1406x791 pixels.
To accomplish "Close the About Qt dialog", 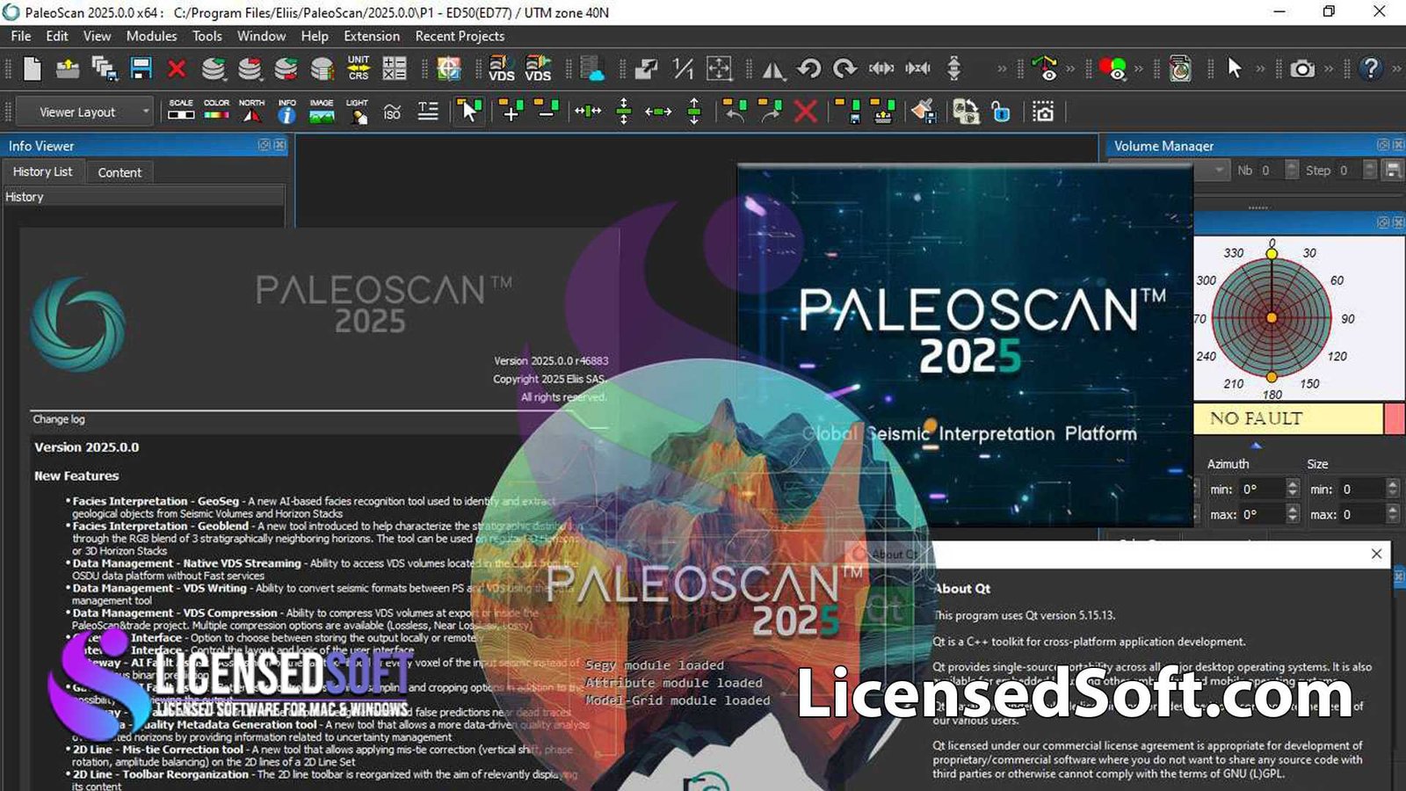I will pyautogui.click(x=1376, y=554).
